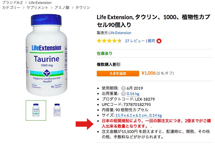Viewport: 215px width, 144px height.
Task: Click the product title heading text
Action: tap(153, 21)
